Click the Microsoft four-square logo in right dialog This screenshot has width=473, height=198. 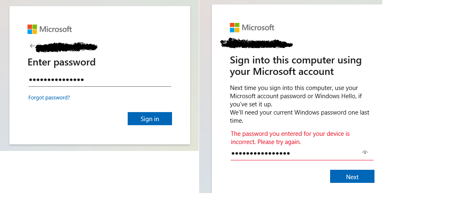(x=234, y=27)
